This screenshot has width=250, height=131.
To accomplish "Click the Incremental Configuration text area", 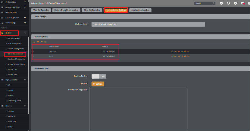I will 138,109.
